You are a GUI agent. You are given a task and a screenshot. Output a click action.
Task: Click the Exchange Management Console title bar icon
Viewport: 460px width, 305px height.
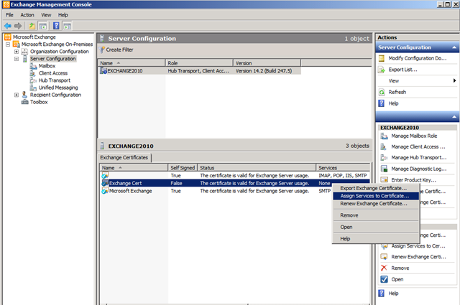pos(6,4)
